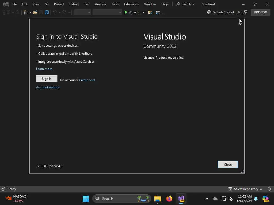The image size is (274, 205).
Task: Expand the New Project dropdown arrow
Action: coord(31,12)
